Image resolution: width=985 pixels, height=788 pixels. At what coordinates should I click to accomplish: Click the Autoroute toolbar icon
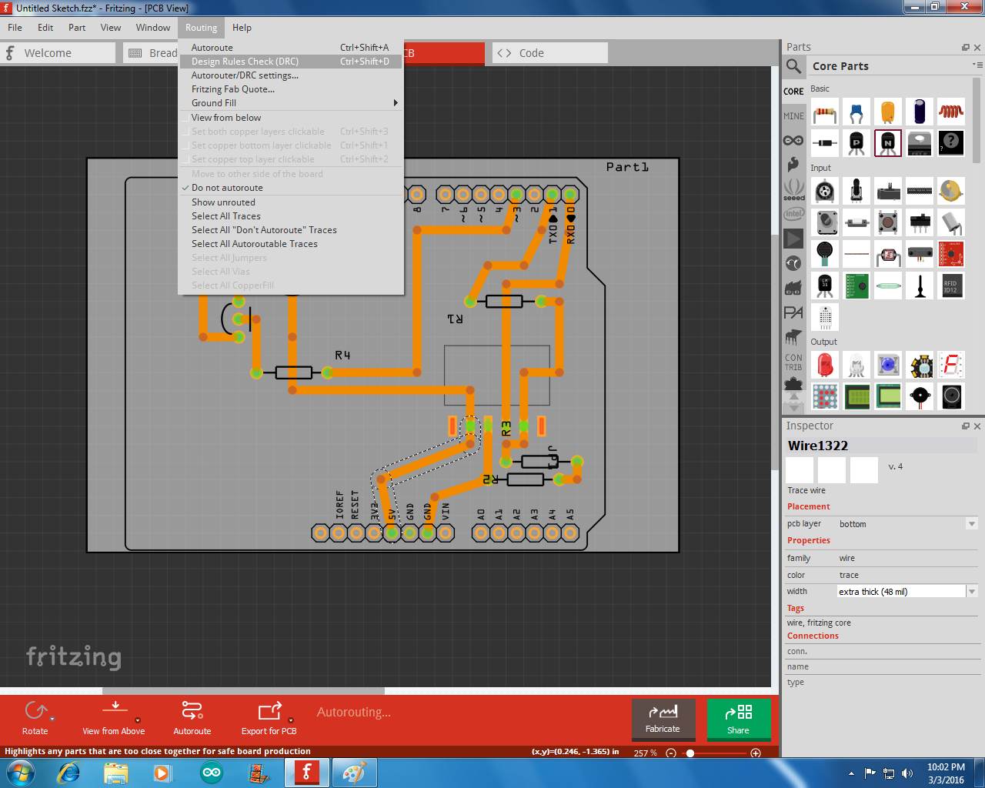[x=192, y=717]
